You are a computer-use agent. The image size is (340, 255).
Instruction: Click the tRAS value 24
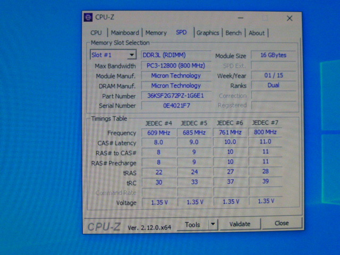194,172
